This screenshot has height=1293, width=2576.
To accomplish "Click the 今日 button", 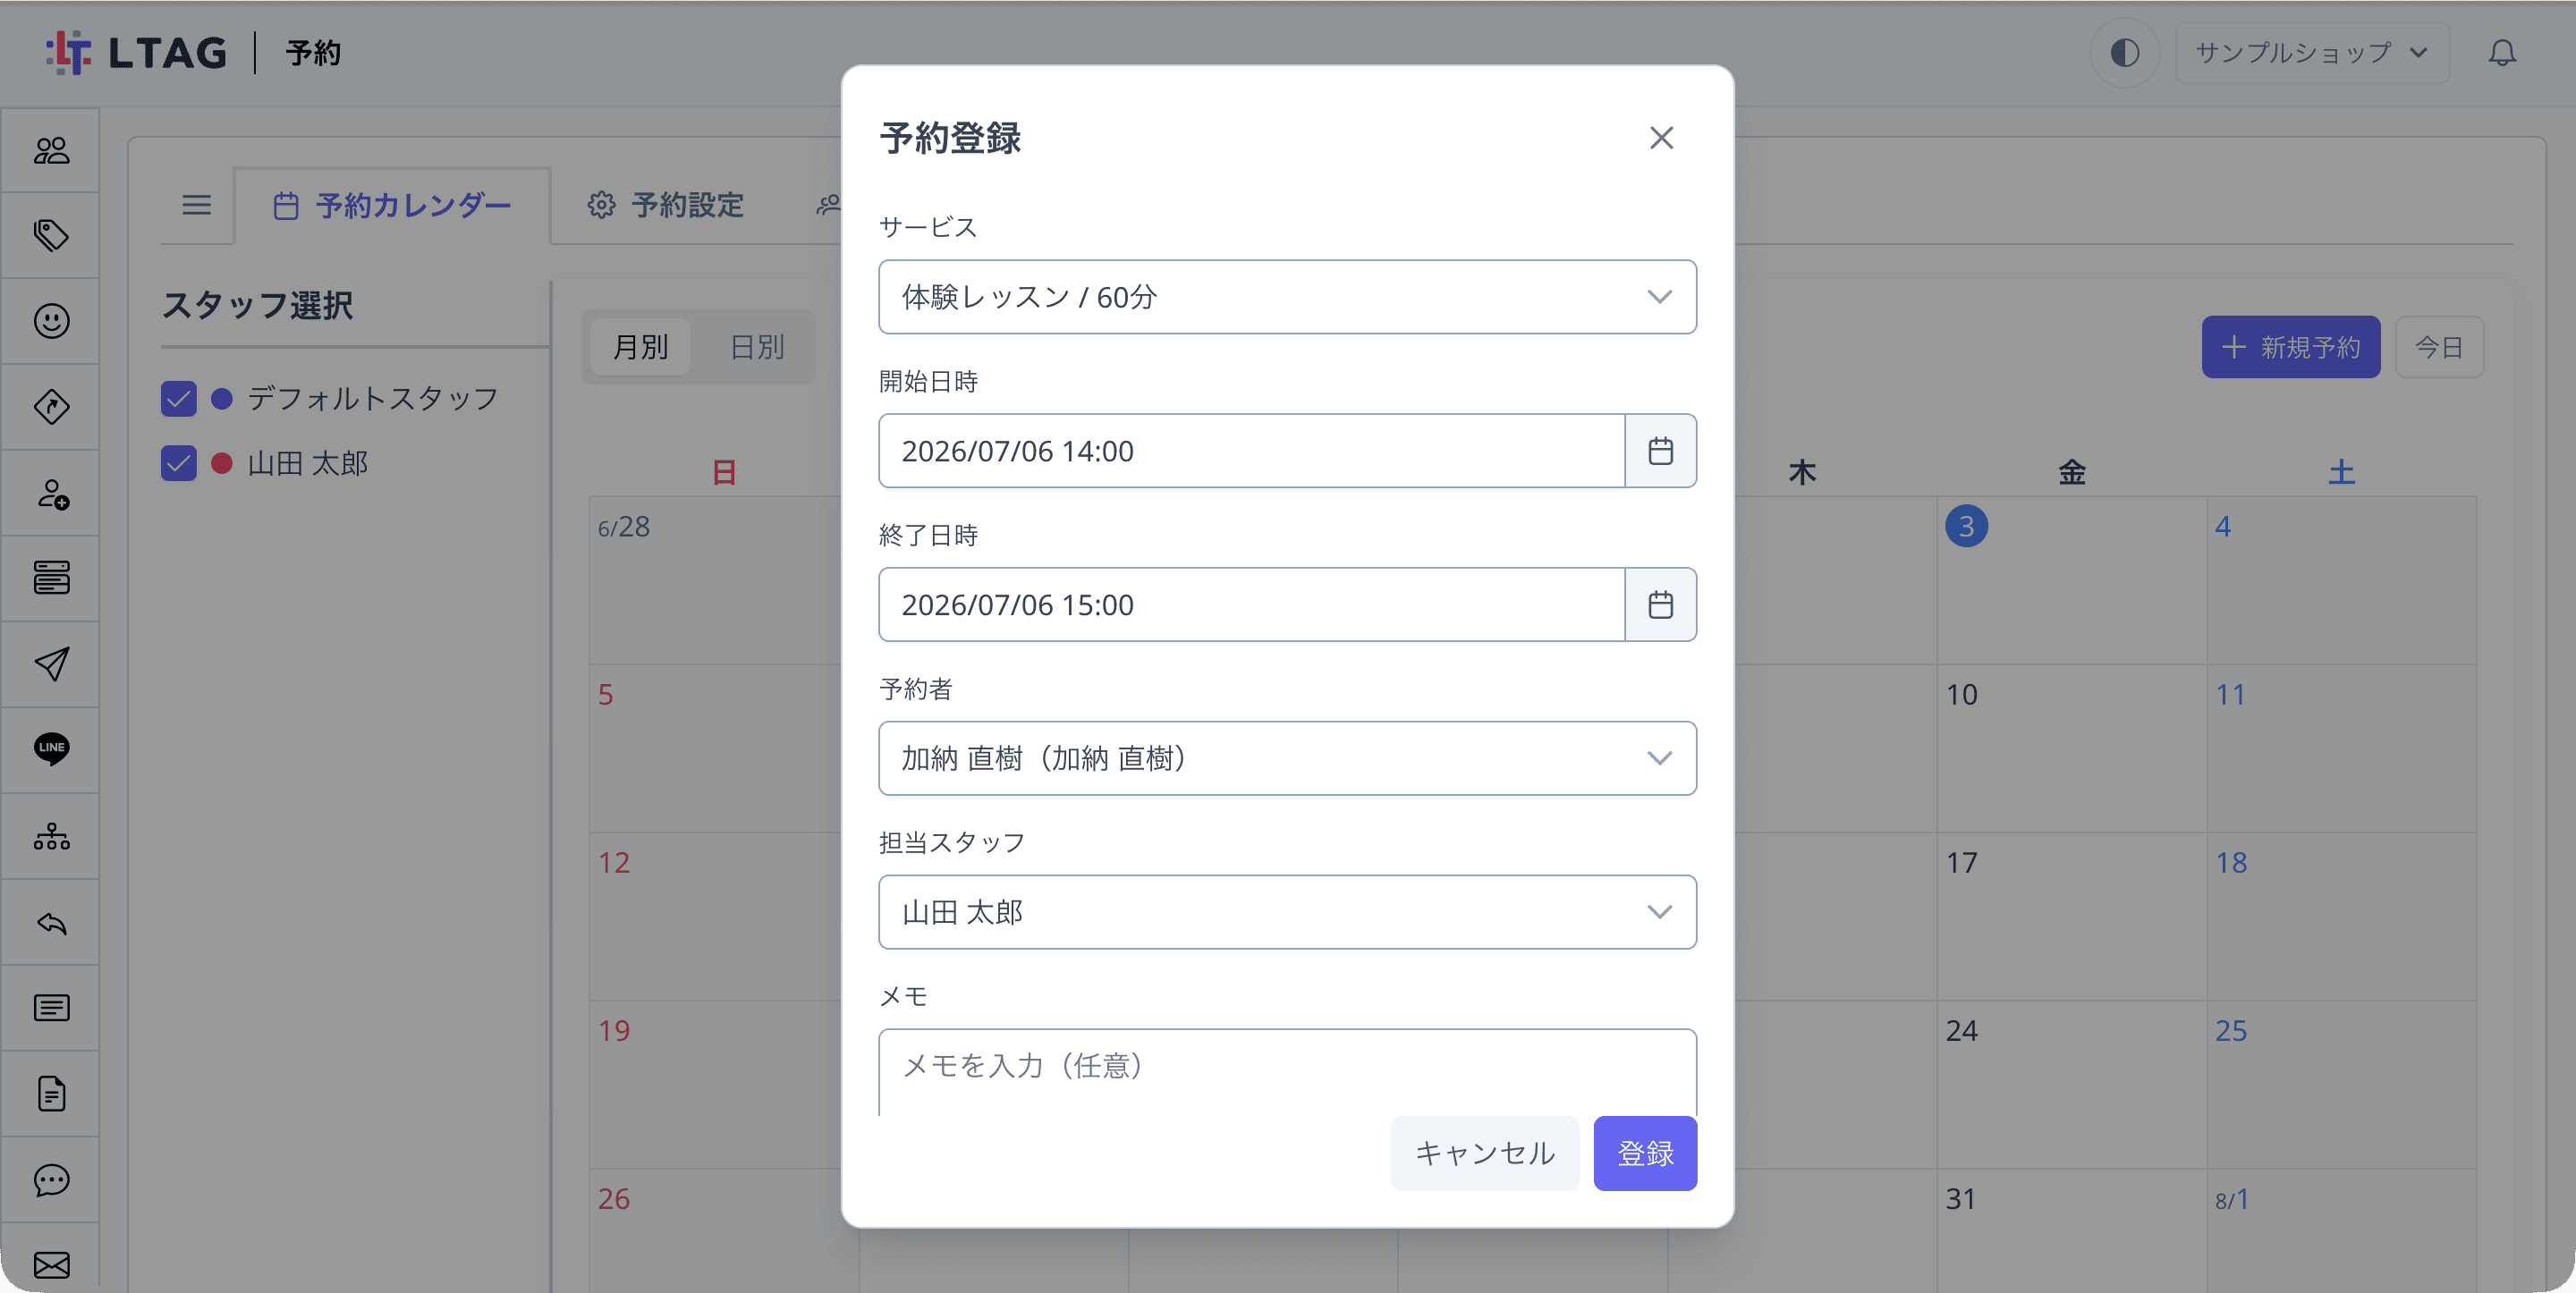I will (x=2439, y=347).
